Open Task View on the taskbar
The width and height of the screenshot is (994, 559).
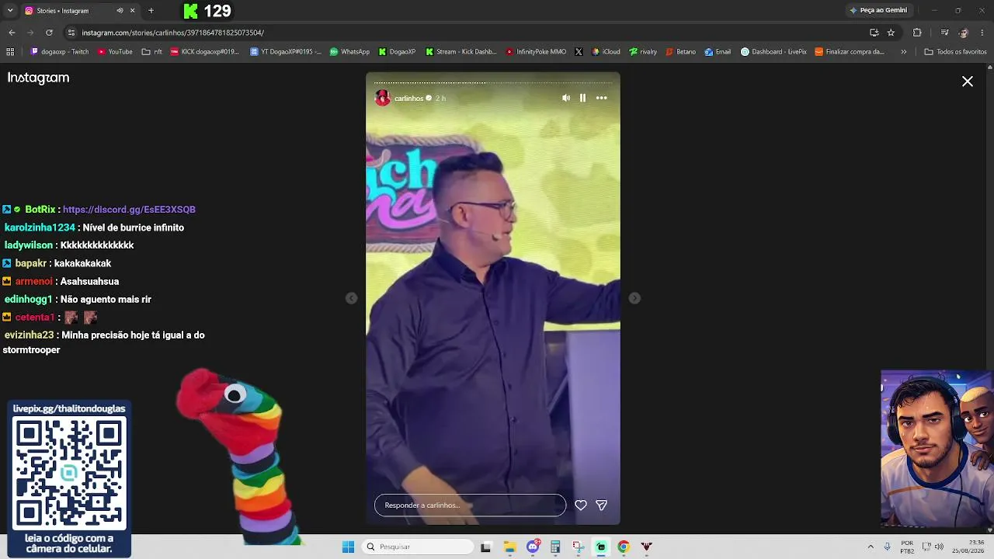tap(486, 547)
